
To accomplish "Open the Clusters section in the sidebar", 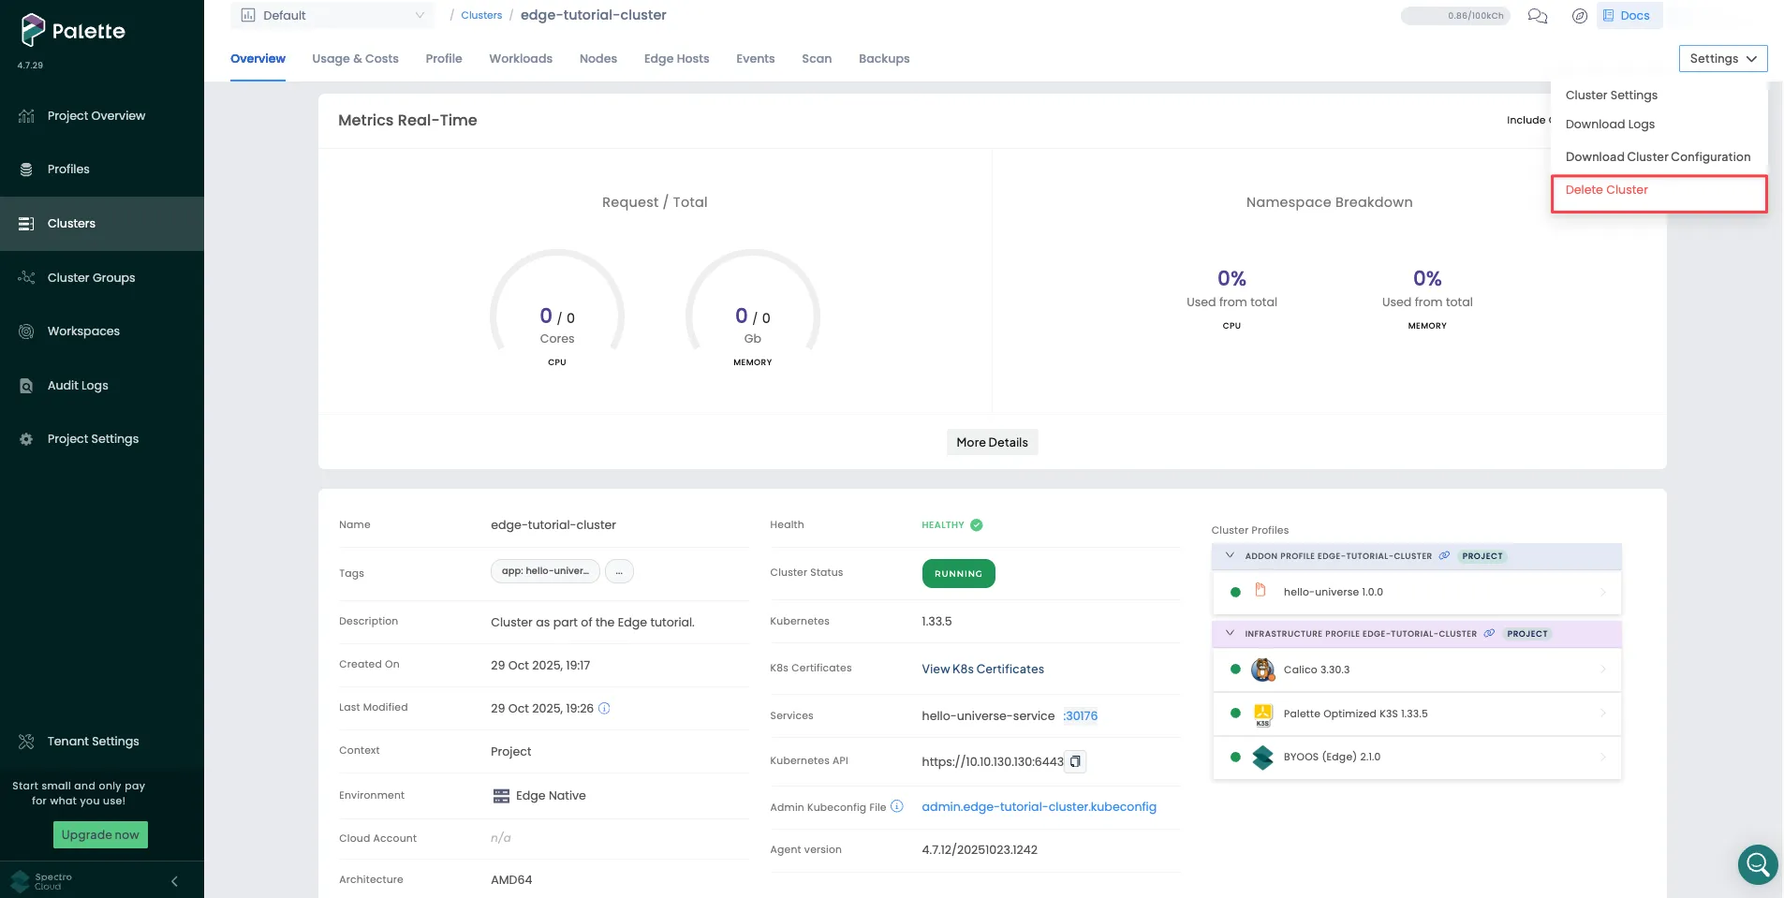I will (x=70, y=223).
